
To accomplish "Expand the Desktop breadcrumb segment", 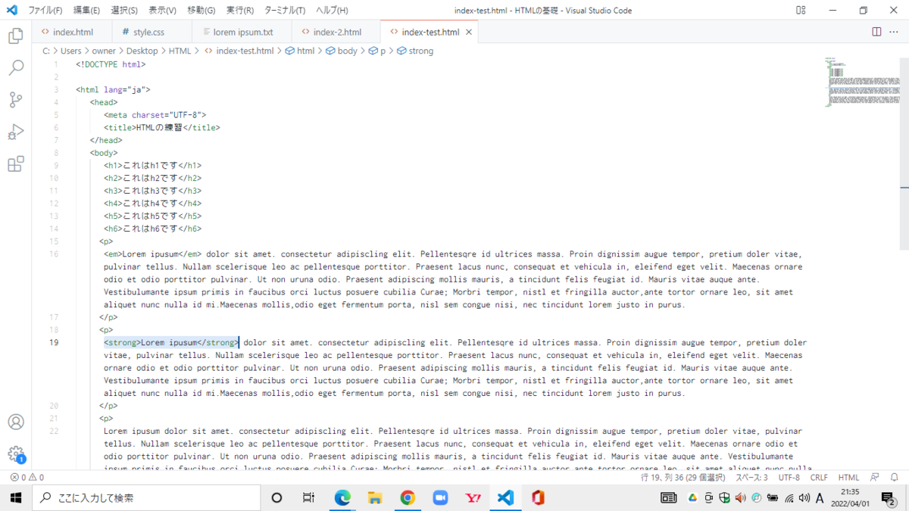I will click(x=142, y=51).
